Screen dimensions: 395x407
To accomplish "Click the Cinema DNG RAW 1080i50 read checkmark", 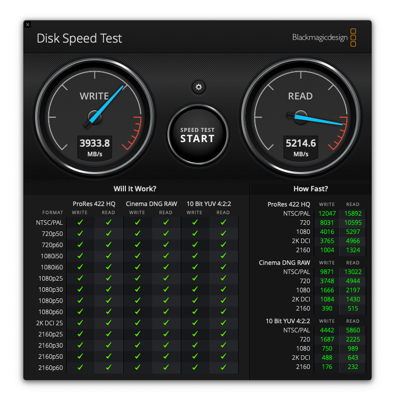I will pos(166,256).
